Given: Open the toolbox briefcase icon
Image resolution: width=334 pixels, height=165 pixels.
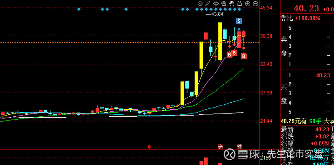Looking at the screenshot, I should (224, 3).
